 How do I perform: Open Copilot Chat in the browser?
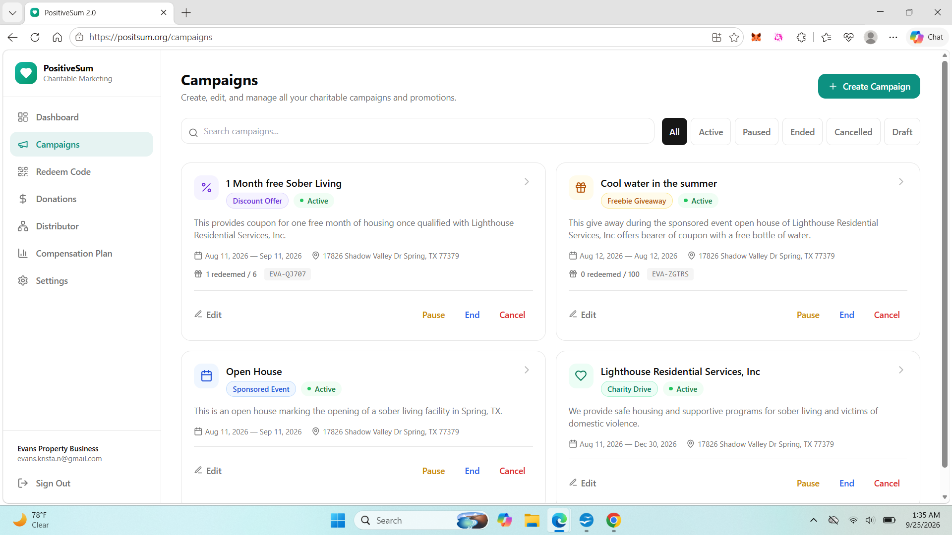(927, 37)
